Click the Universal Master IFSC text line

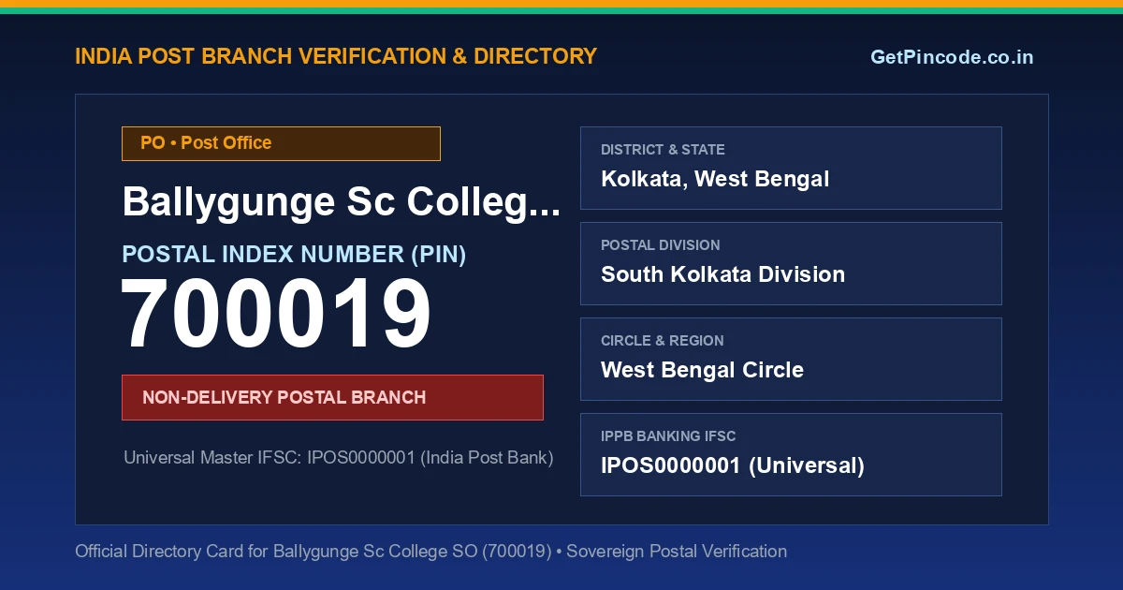(339, 458)
